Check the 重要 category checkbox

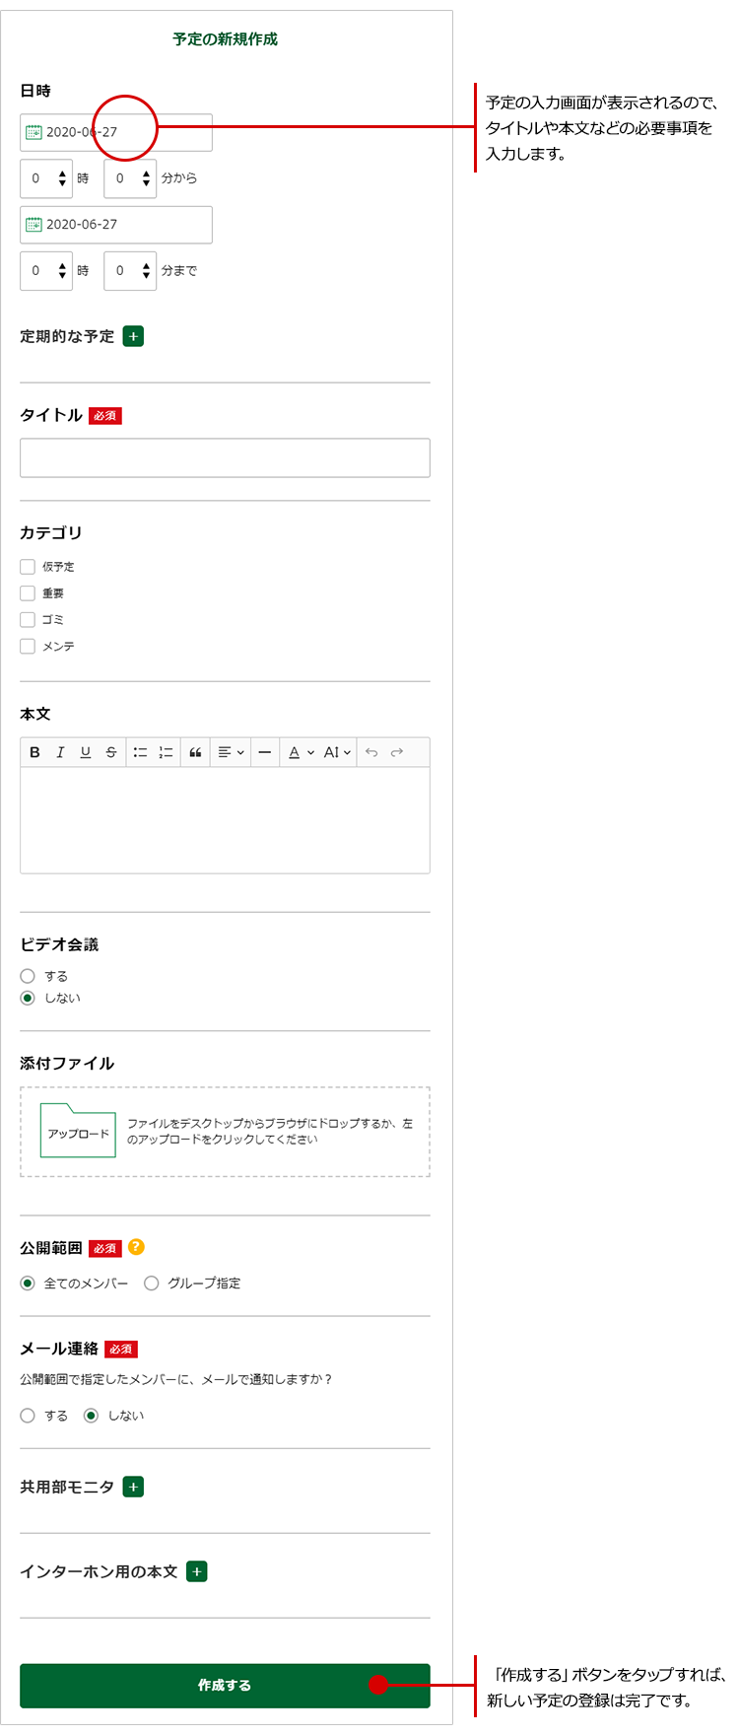[28, 593]
